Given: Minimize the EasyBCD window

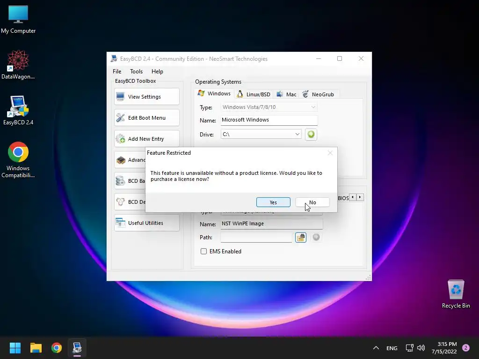Looking at the screenshot, I should point(318,58).
